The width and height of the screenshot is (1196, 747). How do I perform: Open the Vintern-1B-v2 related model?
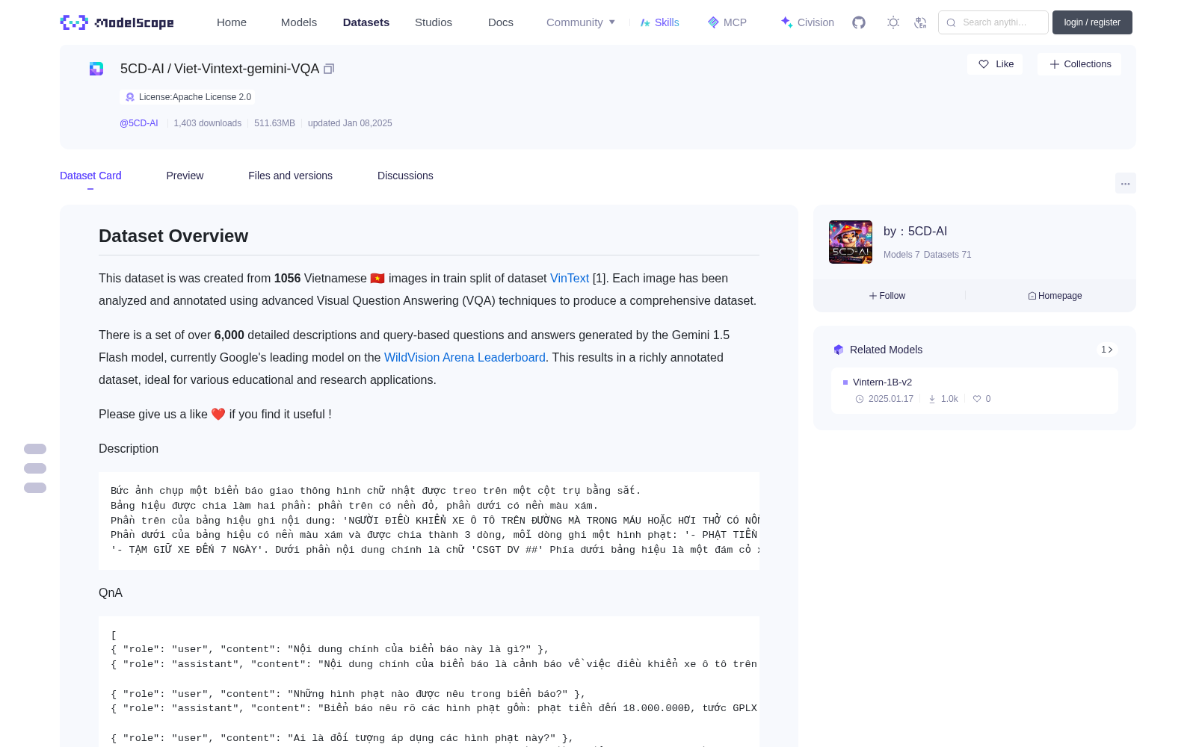click(x=882, y=382)
